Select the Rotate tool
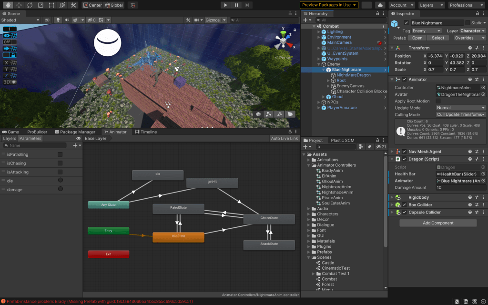 (x=30, y=5)
